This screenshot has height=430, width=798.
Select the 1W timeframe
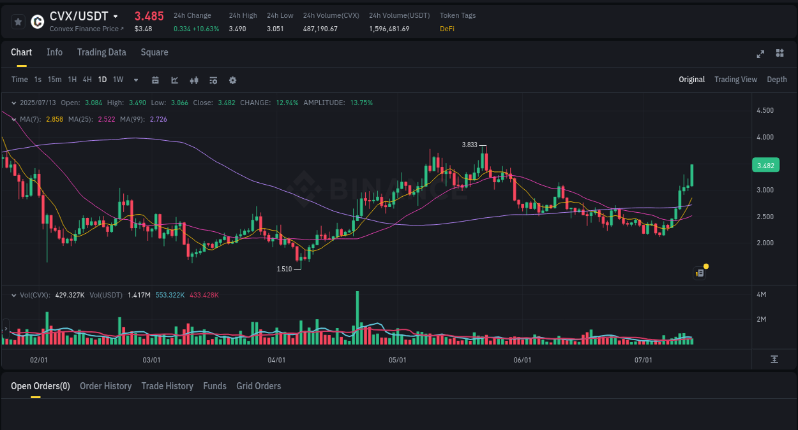(117, 80)
